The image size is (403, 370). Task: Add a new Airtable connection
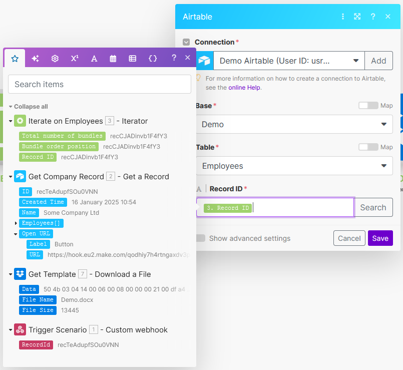tap(378, 61)
